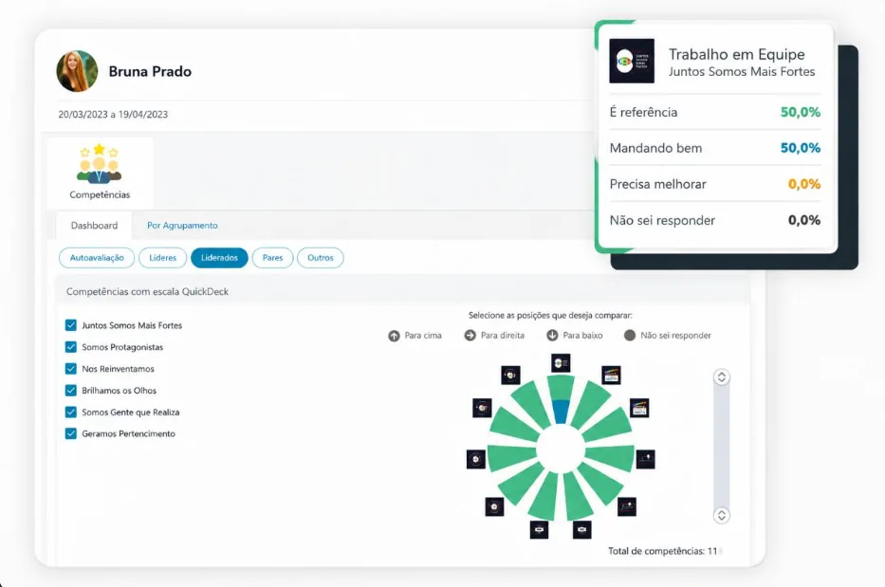Image resolution: width=885 pixels, height=587 pixels.
Task: Click Bruna Prado's profile photo
Action: click(x=78, y=71)
